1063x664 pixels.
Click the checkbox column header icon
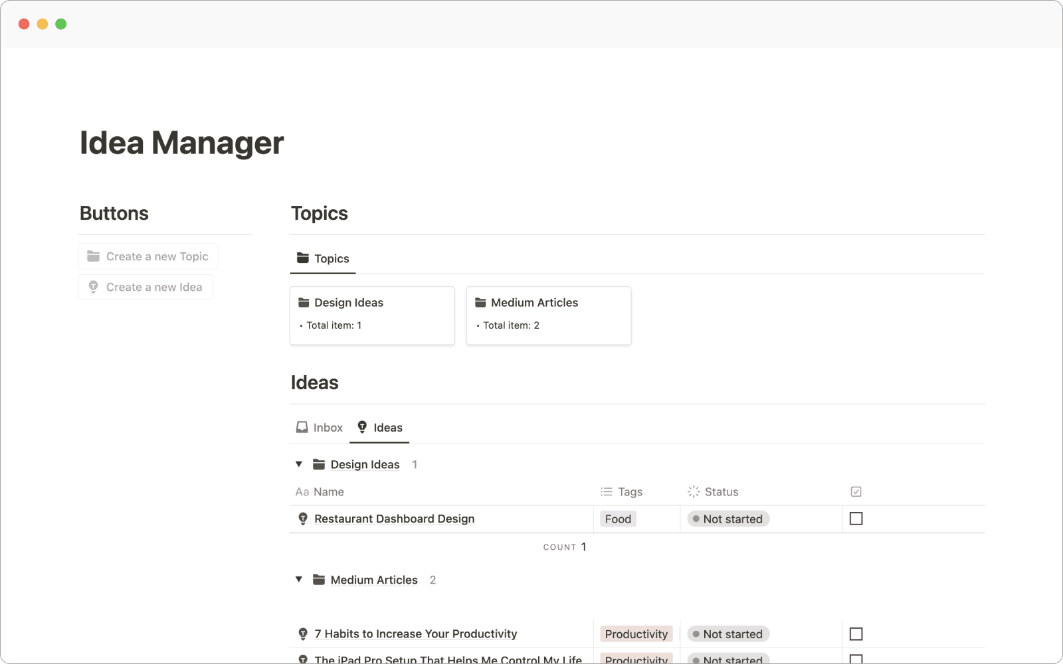coord(856,492)
